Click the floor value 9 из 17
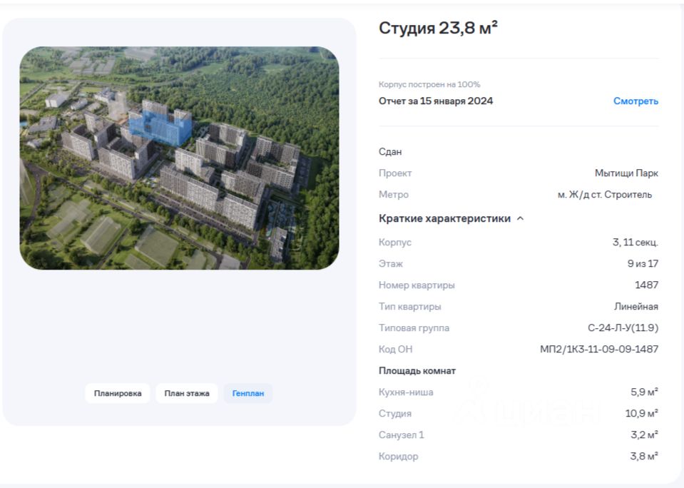Image resolution: width=684 pixels, height=488 pixels. coord(643,264)
